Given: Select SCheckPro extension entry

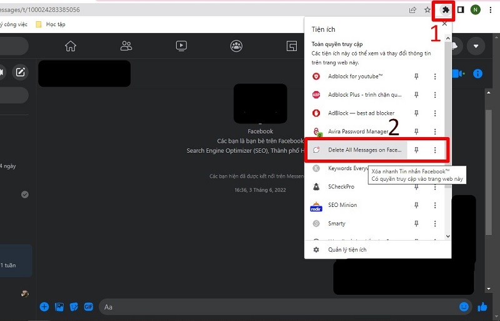Looking at the screenshot, I should [x=356, y=187].
